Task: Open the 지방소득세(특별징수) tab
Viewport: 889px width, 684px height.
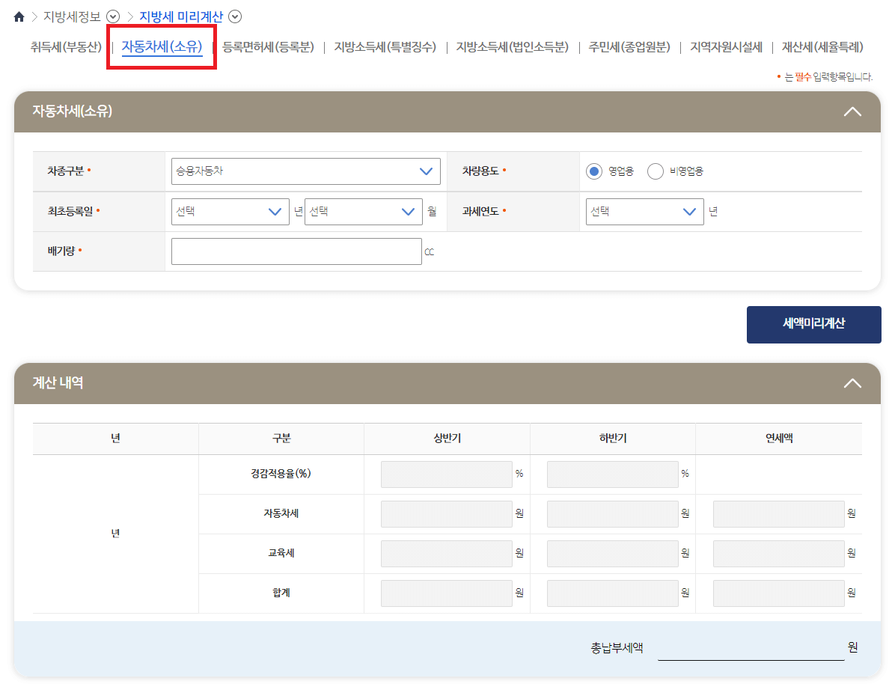Action: coord(385,47)
